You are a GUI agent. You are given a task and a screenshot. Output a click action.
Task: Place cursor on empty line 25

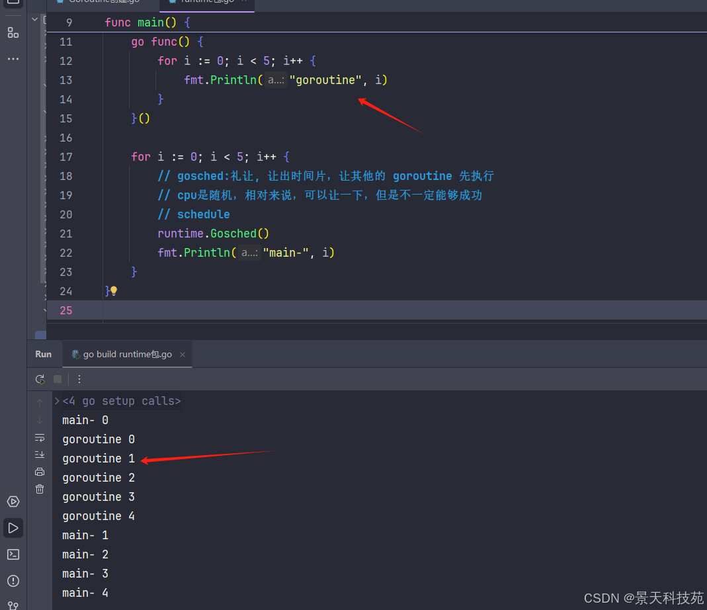[x=331, y=310]
